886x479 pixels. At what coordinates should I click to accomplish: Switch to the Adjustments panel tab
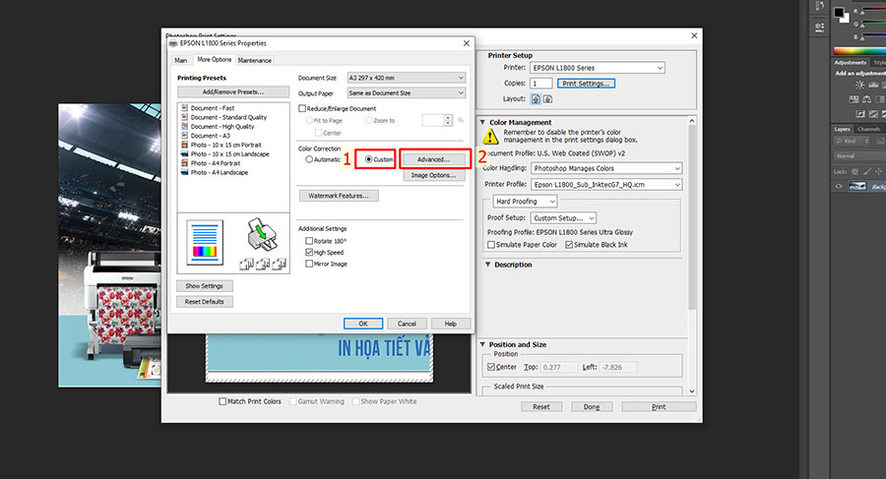pos(850,63)
